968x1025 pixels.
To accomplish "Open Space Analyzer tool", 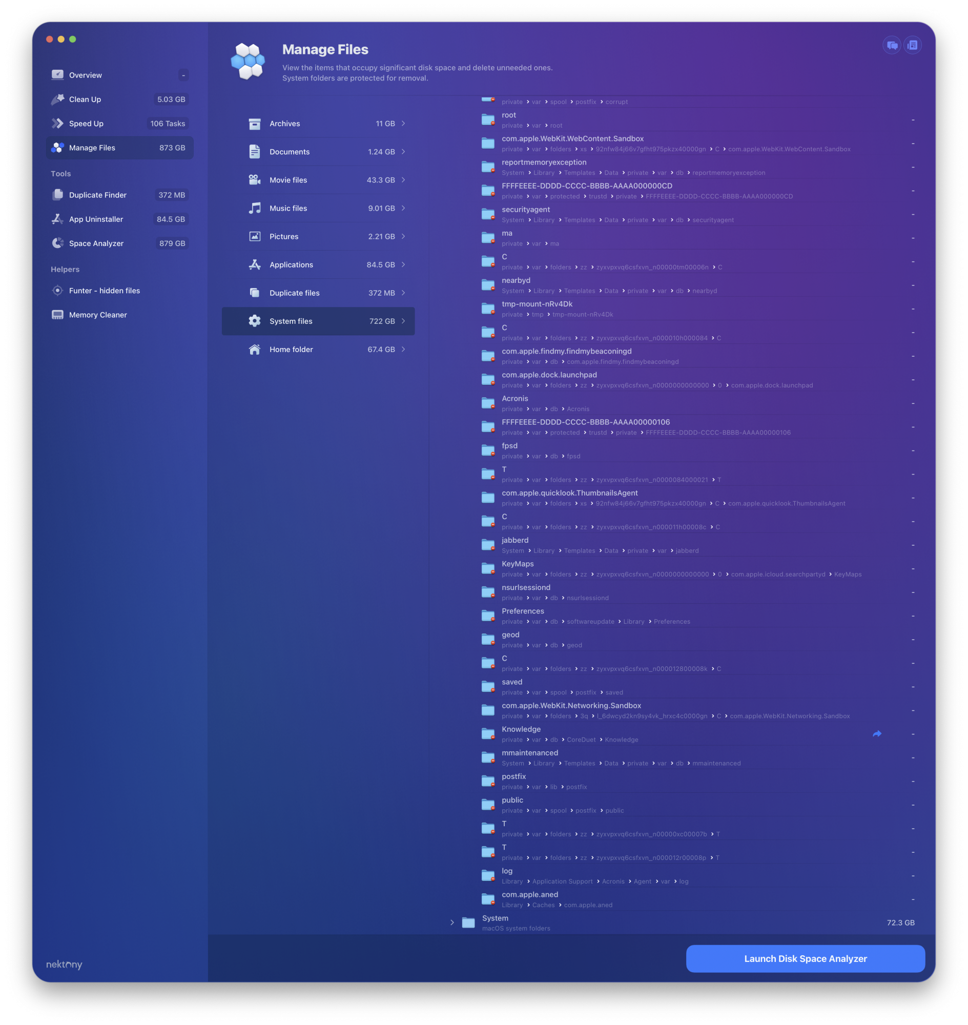I will pos(120,243).
